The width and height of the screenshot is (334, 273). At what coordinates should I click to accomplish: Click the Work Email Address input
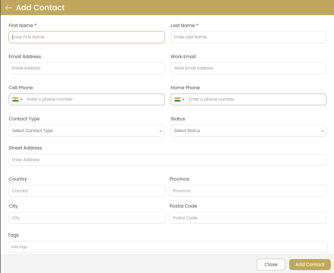click(248, 68)
